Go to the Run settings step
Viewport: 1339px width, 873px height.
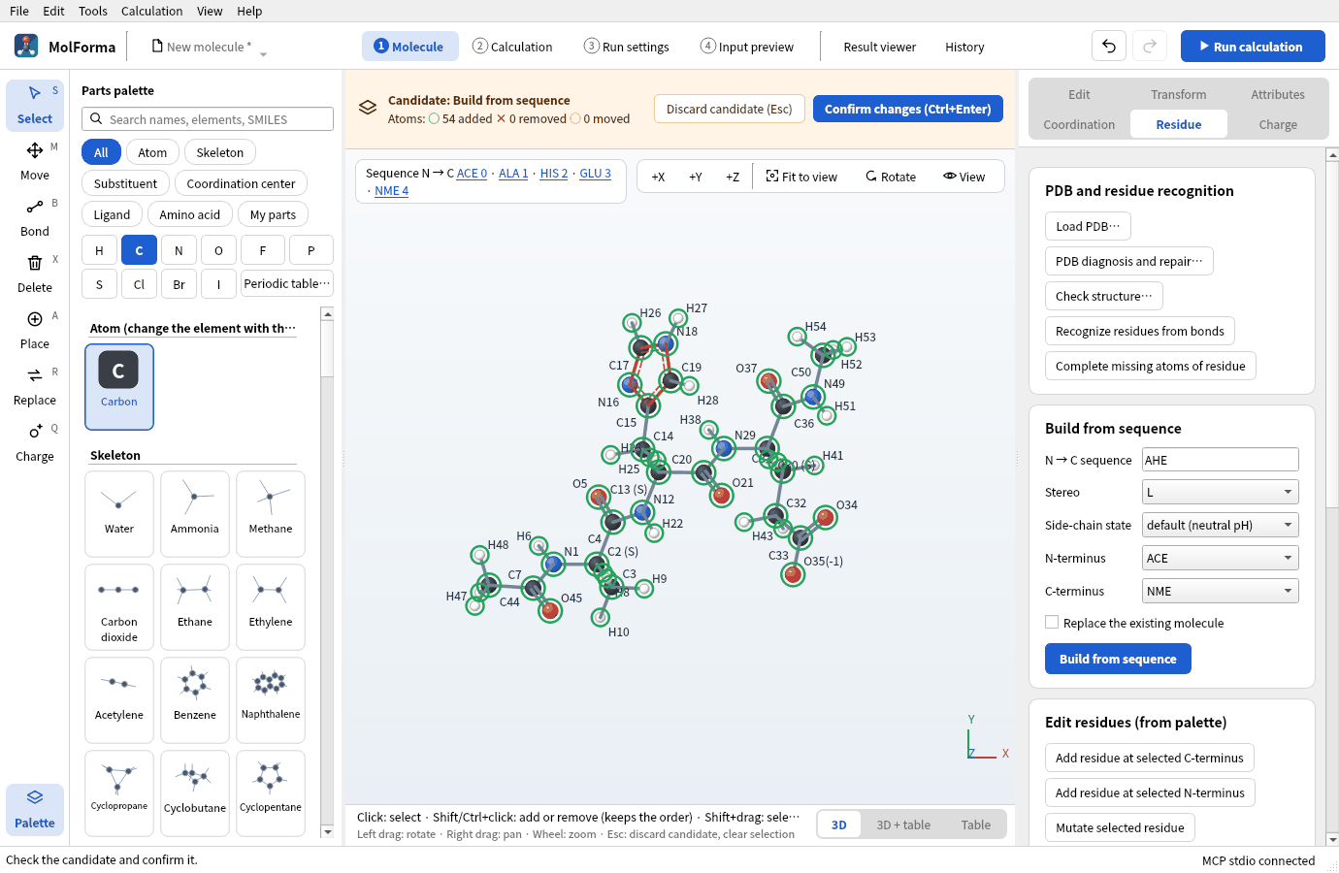coord(627,46)
